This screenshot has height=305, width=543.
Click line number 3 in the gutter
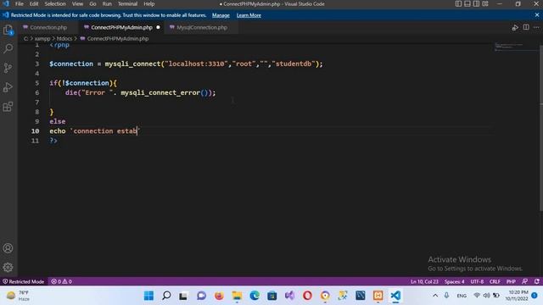pos(37,64)
